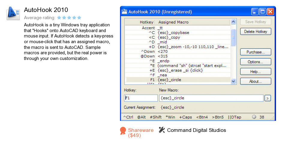Select the ^Down <270 row
Viewport: 282px width, 146px height.
pyautogui.click(x=178, y=52)
